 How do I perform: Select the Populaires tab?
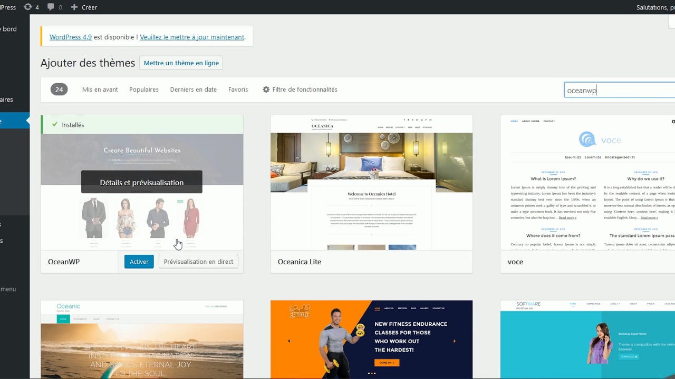click(x=144, y=89)
